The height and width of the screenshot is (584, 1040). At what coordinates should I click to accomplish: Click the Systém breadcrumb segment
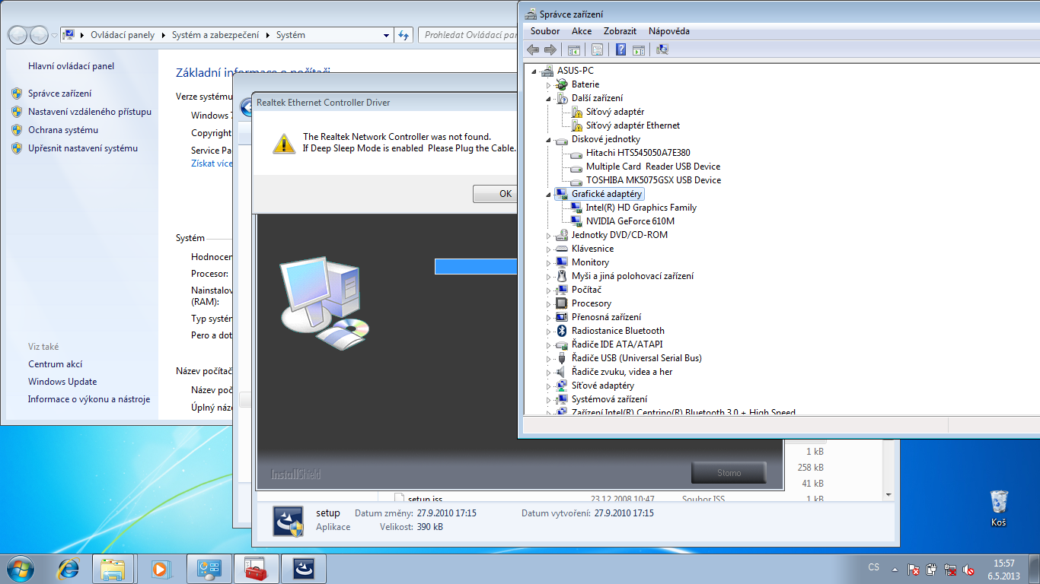[291, 35]
